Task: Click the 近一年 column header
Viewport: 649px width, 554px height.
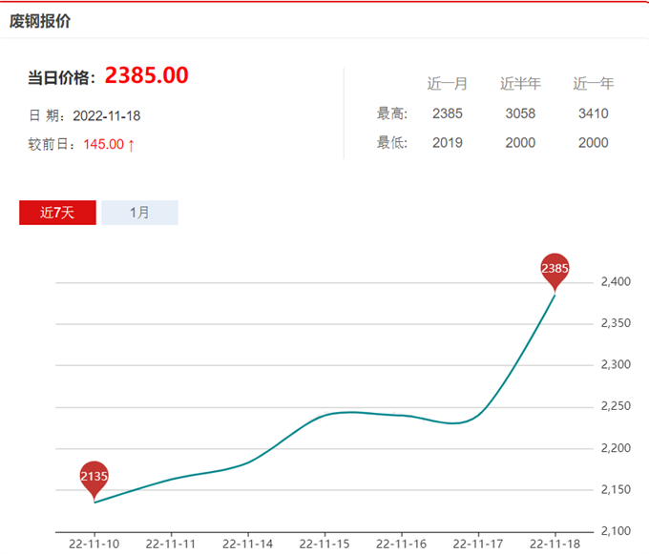Action: click(593, 84)
